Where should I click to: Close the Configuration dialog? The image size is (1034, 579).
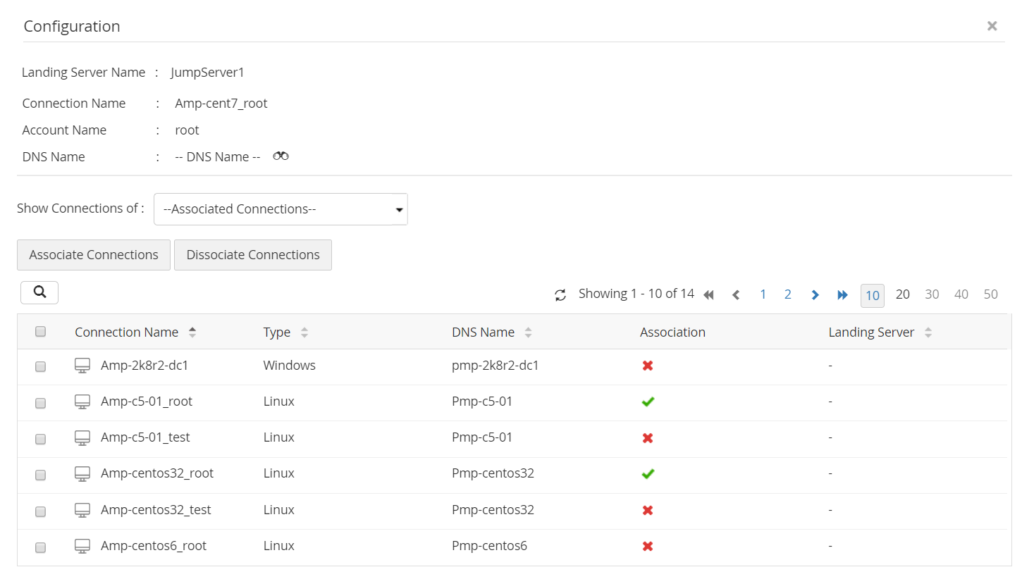(x=992, y=26)
